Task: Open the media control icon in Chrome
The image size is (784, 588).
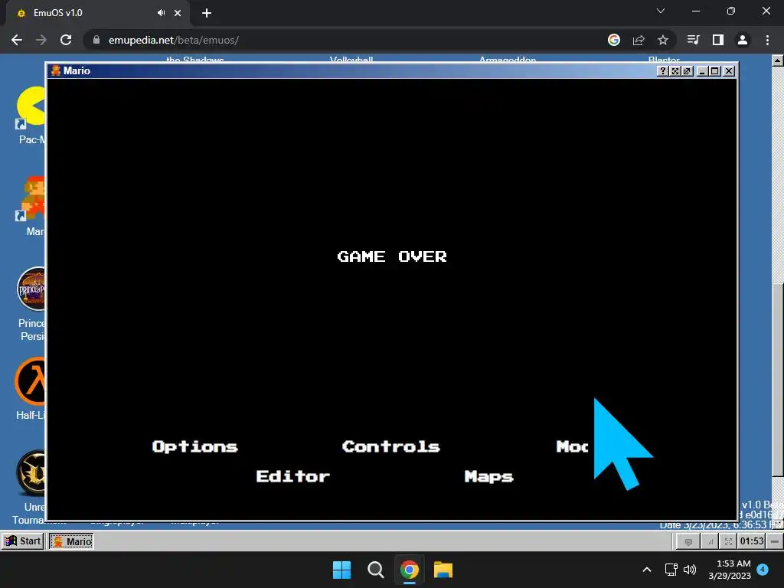Action: [x=694, y=40]
